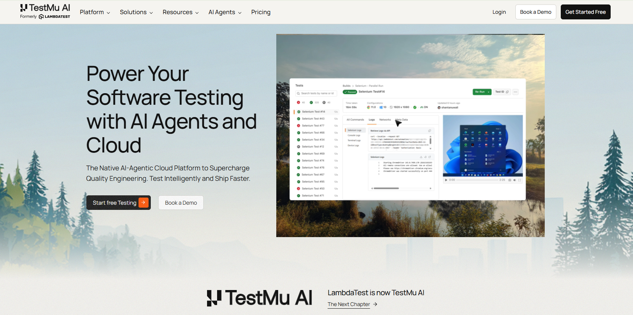The image size is (633, 315).
Task: Click the vertical scrollbar in the curl box
Action: click(x=430, y=141)
